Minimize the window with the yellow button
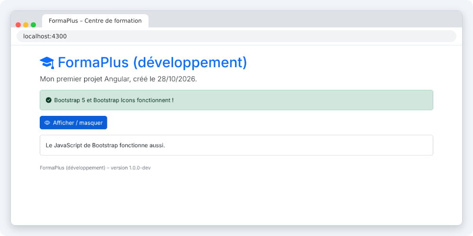Viewport: 473px width, 236px height. coord(26,25)
